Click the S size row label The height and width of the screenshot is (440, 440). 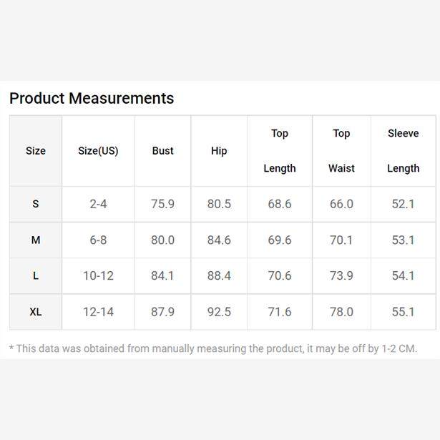point(36,204)
